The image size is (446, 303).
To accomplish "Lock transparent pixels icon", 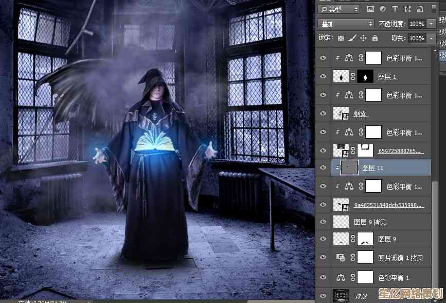I will [x=341, y=38].
